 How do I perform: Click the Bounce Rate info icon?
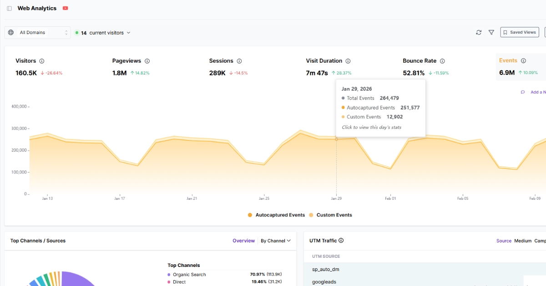(442, 60)
